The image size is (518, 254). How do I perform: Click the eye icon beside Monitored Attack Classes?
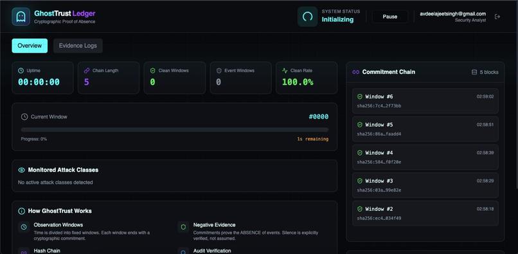(x=21, y=170)
